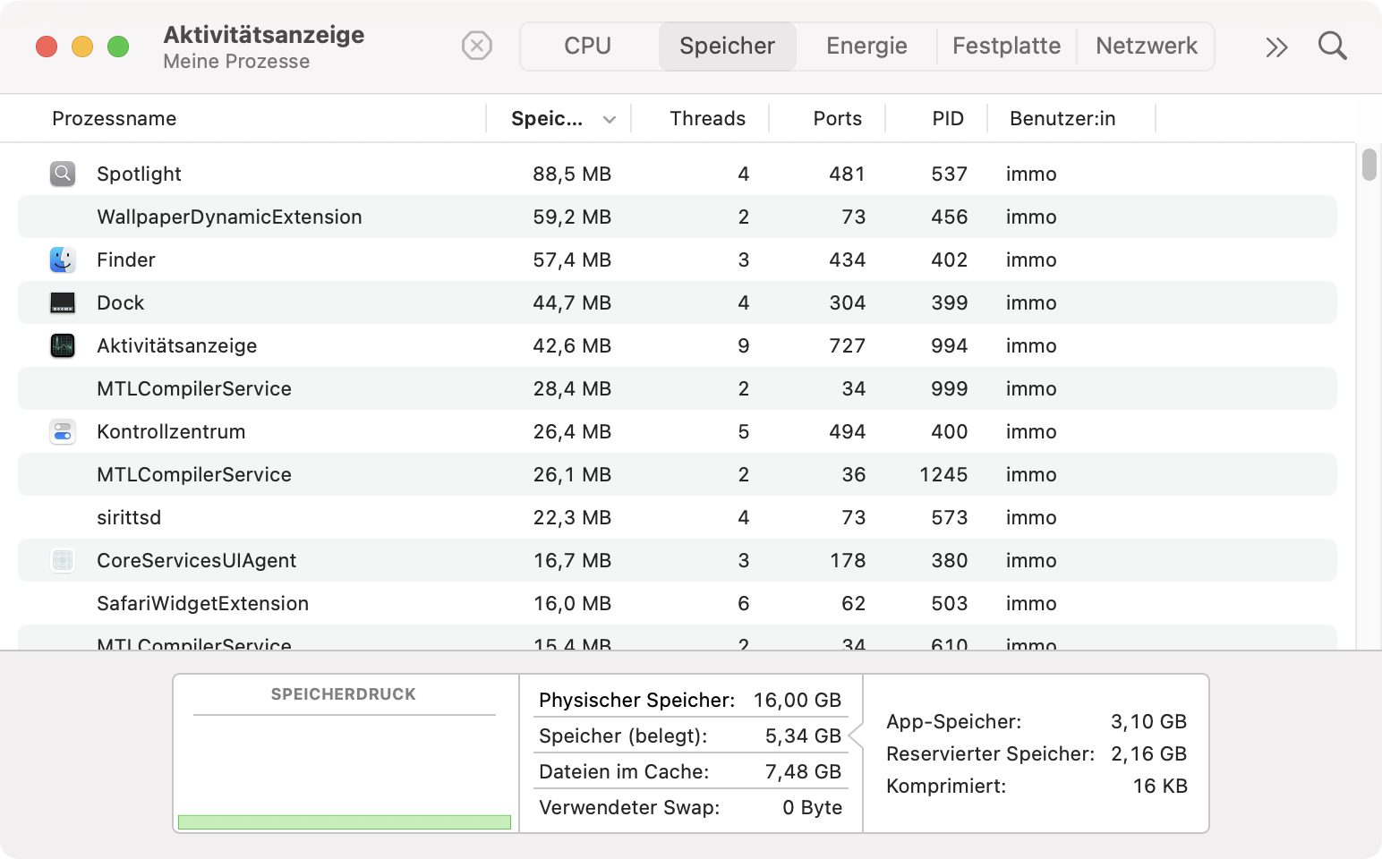Sort by the PID column header
The width and height of the screenshot is (1382, 859).
pyautogui.click(x=947, y=119)
